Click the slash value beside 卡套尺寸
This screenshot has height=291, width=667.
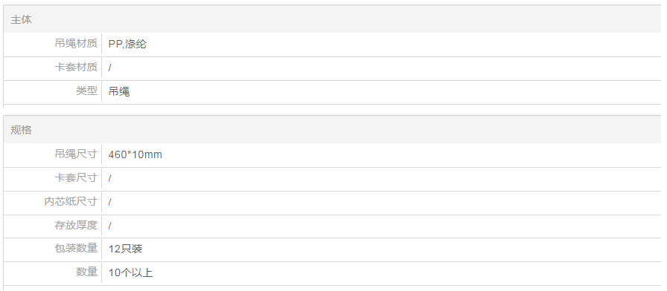(x=109, y=179)
